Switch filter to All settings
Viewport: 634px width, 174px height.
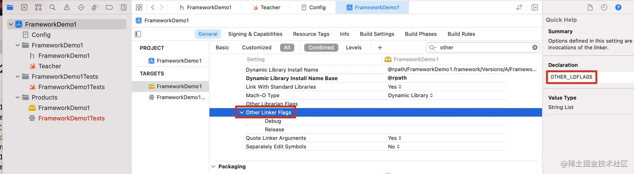click(x=287, y=47)
